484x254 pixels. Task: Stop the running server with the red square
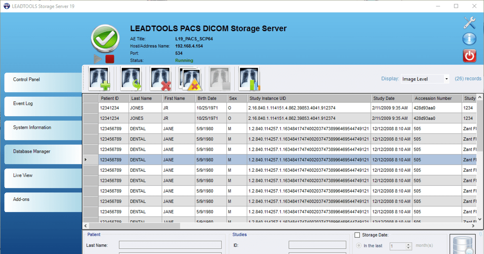pos(109,59)
